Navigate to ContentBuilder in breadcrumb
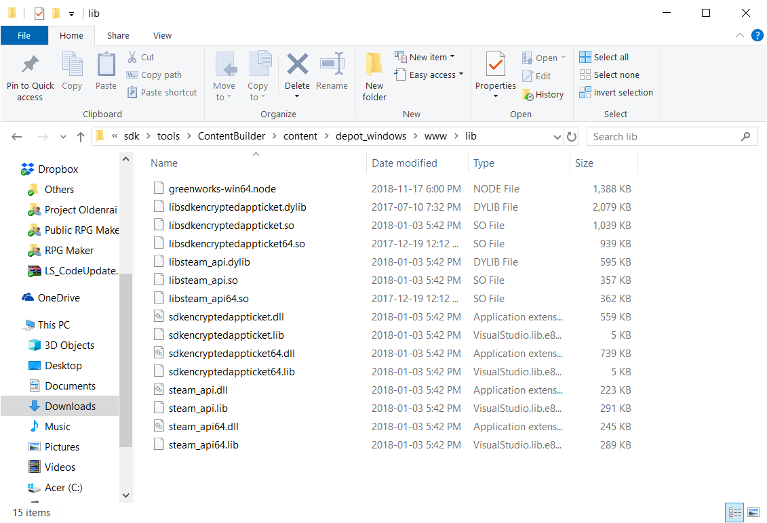The width and height of the screenshot is (767, 523). [231, 136]
